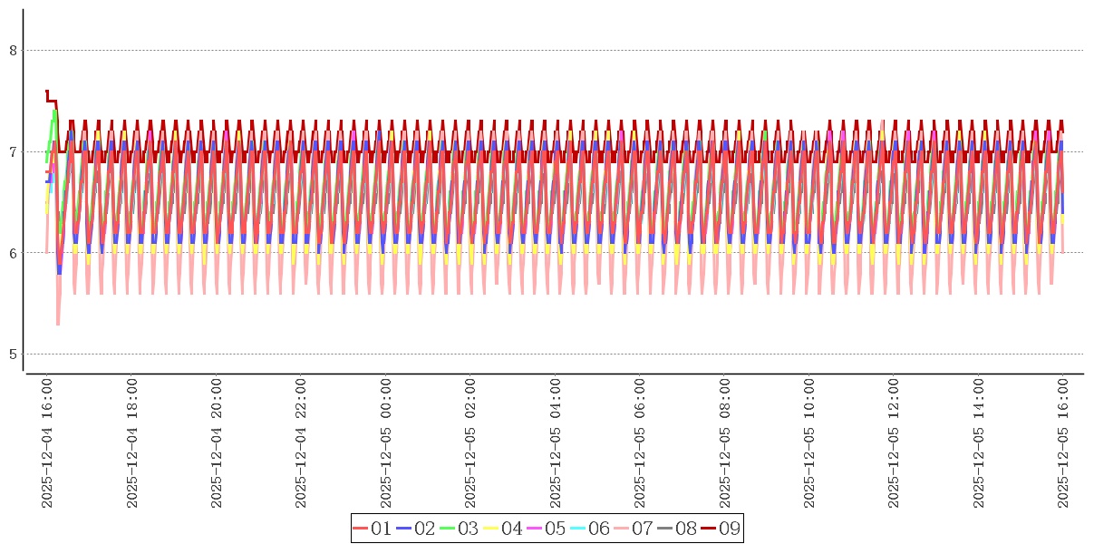This screenshot has height=544, width=1094.
Task: Select the final 2025-12-05 16:00 label
Action: pyautogui.click(x=1063, y=443)
